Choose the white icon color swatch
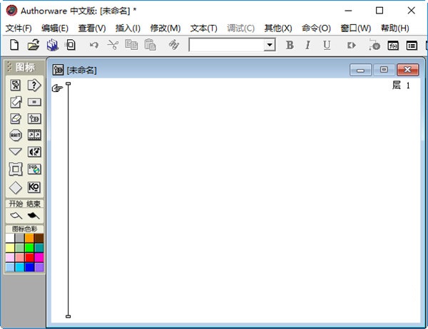428x329 pixels. [10, 238]
